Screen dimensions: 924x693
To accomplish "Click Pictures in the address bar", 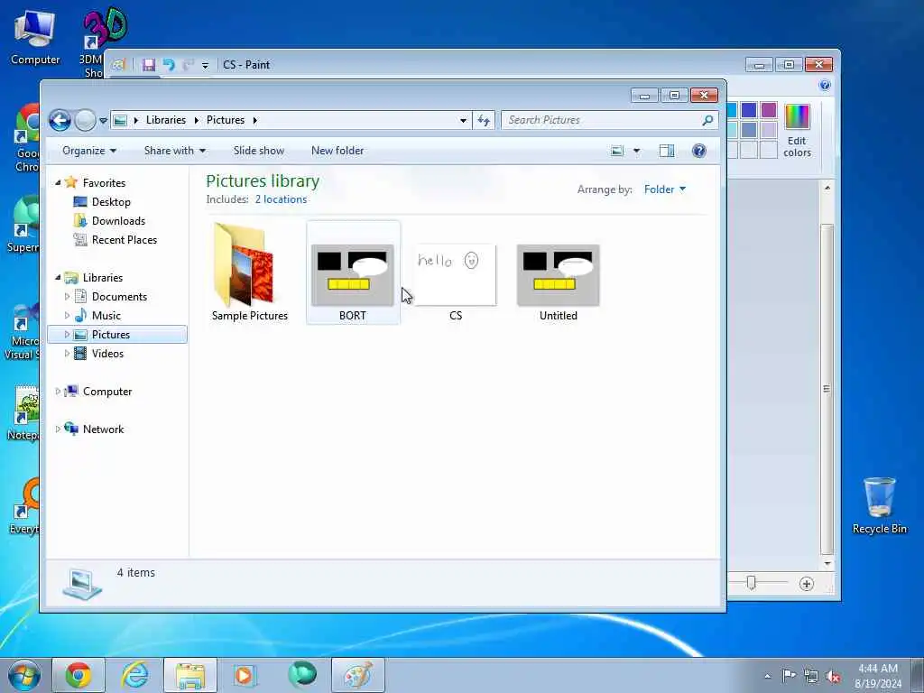I will (225, 120).
